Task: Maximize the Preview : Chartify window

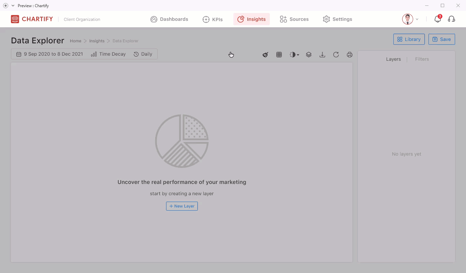Action: tap(442, 5)
